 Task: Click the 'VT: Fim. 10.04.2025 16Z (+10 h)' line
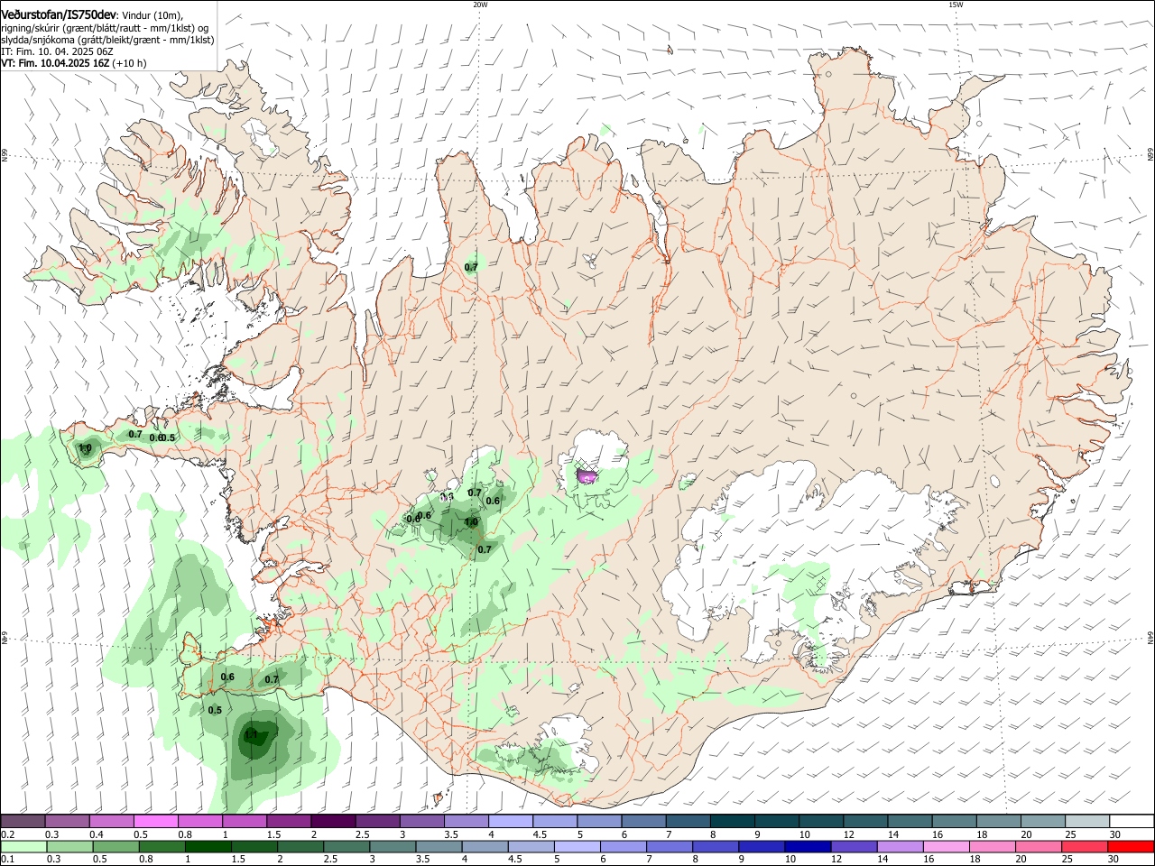coord(73,63)
